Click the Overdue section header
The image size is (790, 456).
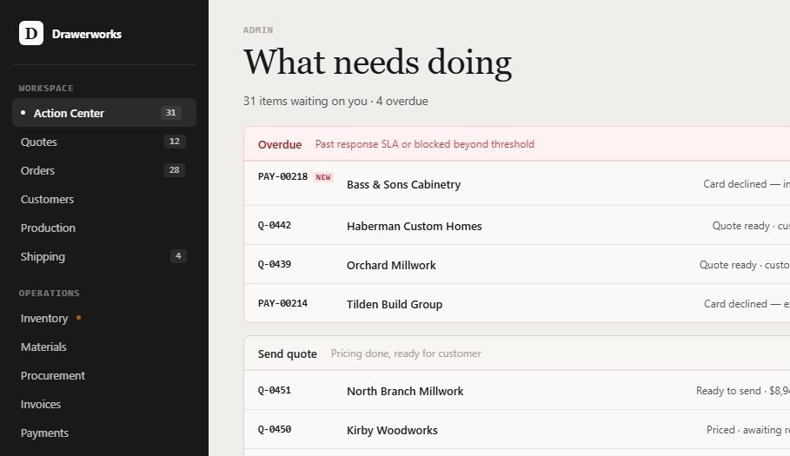[x=517, y=144]
